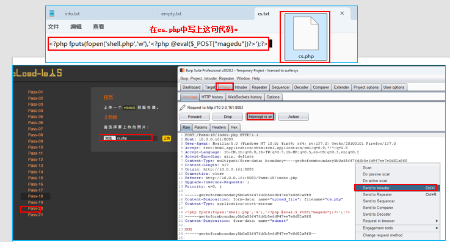Viewport: 450px width, 242px height.
Task: Open Pass-21 in the upload-labs sidebar
Action: click(35, 215)
